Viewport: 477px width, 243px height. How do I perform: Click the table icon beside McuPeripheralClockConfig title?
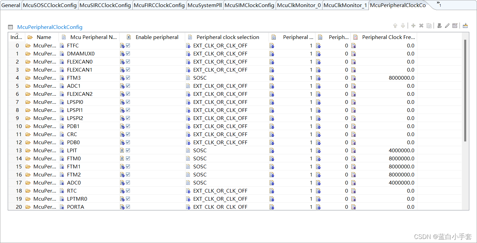[x=10, y=27]
